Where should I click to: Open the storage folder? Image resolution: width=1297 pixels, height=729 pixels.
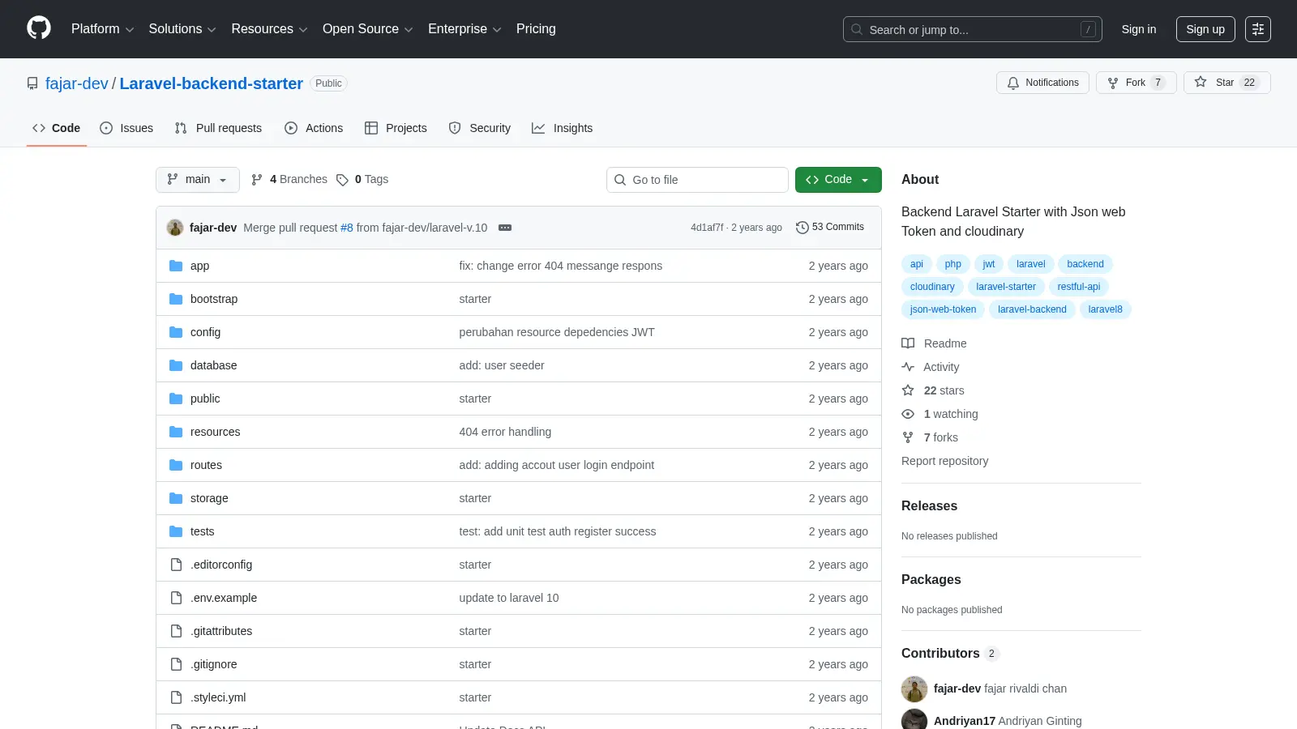tap(209, 498)
